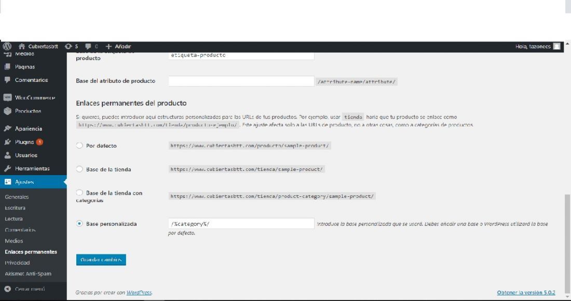Viewport: 571px width, 301px height.
Task: Go to Enlaces permanentes submenu
Action: 31,252
